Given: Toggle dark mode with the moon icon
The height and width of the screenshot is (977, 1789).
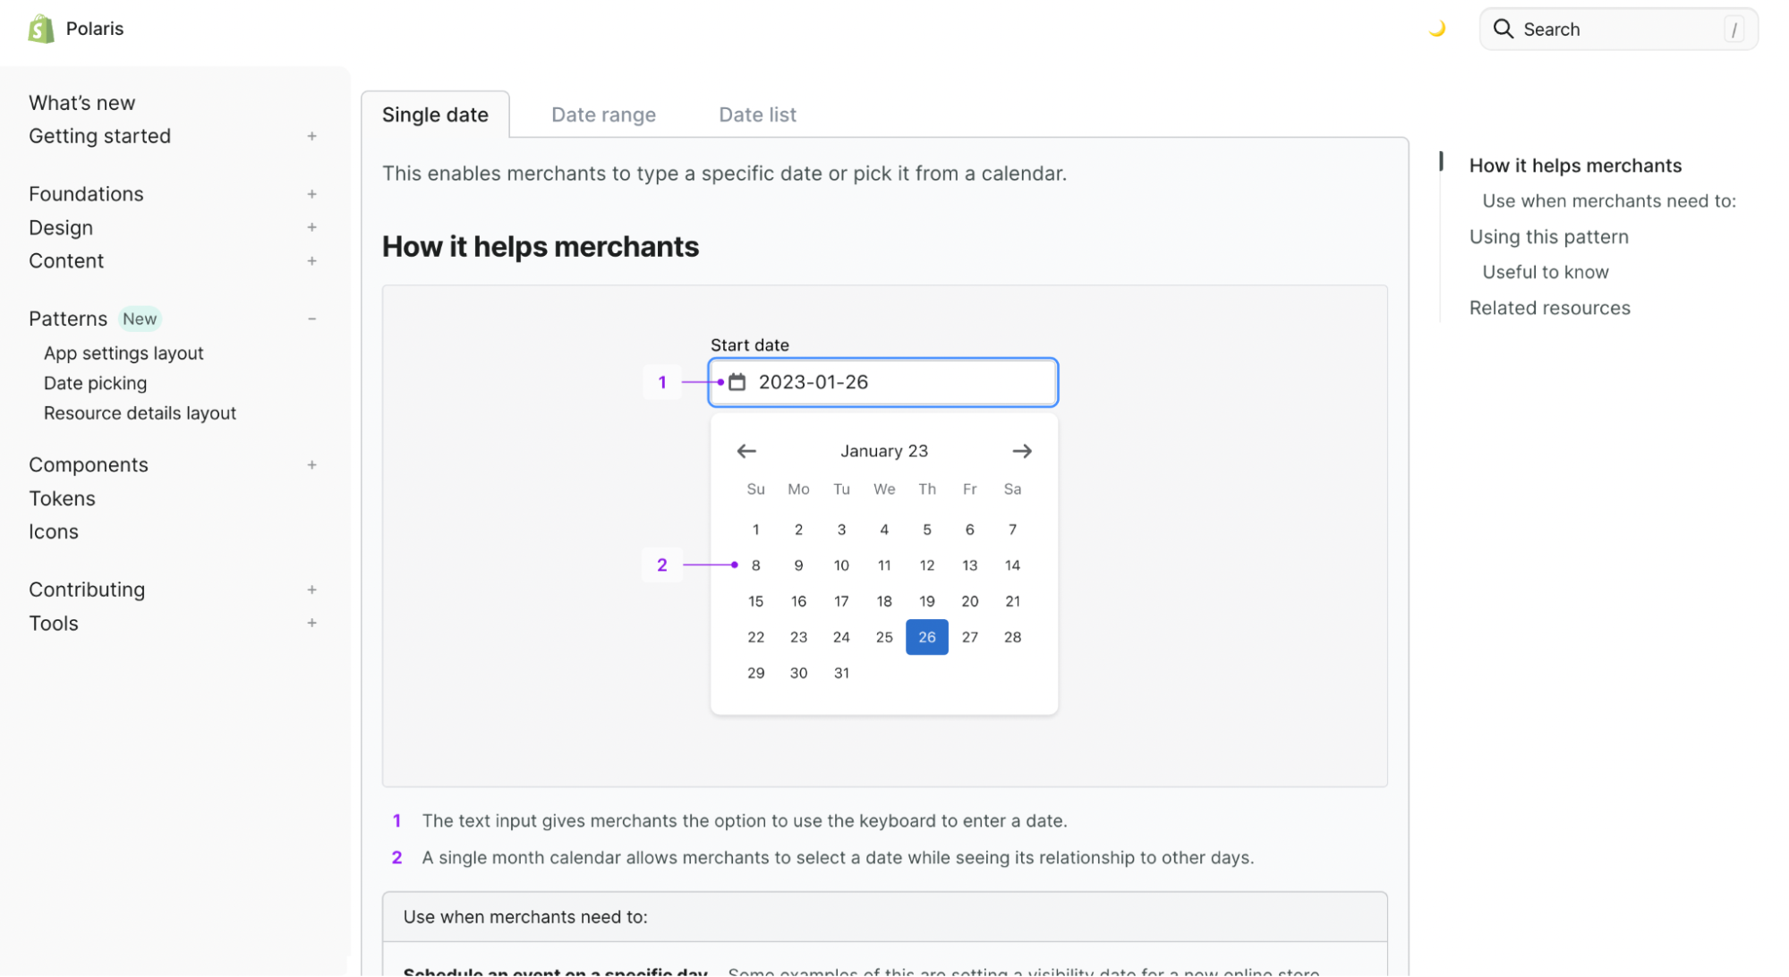Looking at the screenshot, I should point(1438,28).
